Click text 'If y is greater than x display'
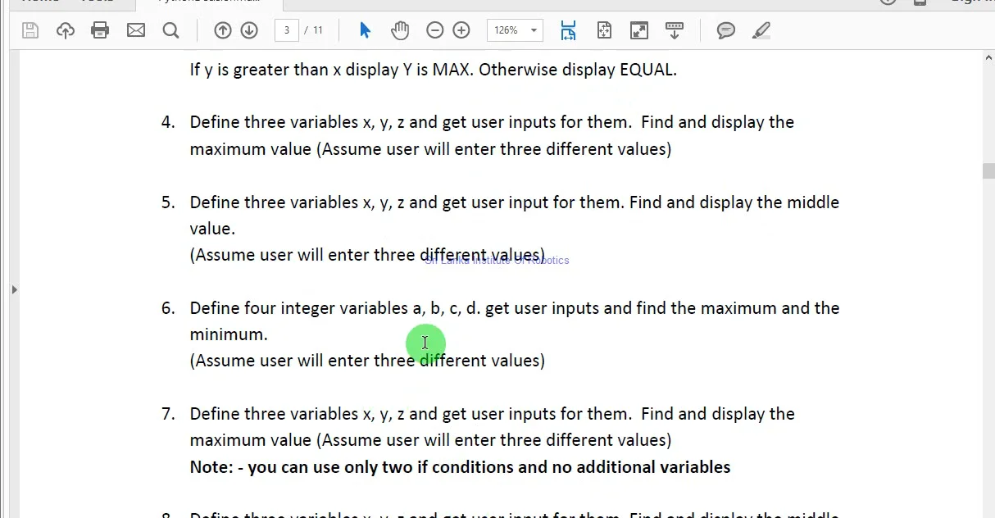Screen dimensions: 995x518 (294, 70)
